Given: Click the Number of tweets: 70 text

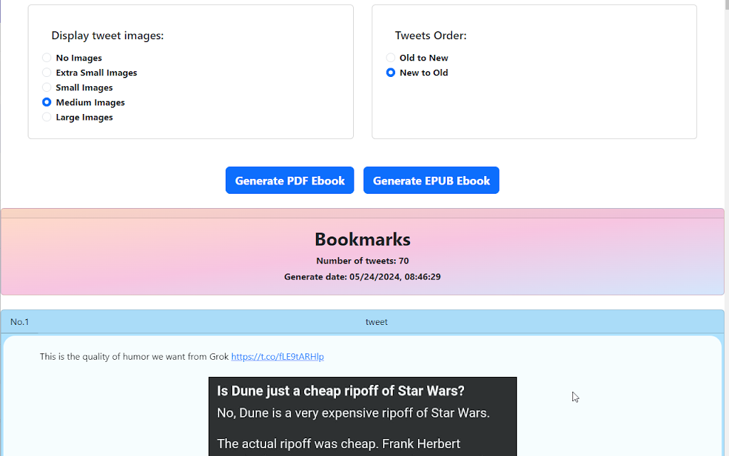Looking at the screenshot, I should pos(362,261).
